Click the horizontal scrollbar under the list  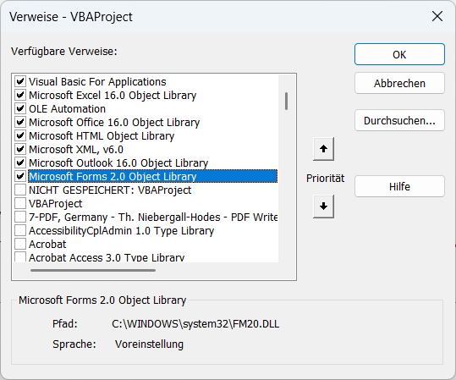coord(93,270)
